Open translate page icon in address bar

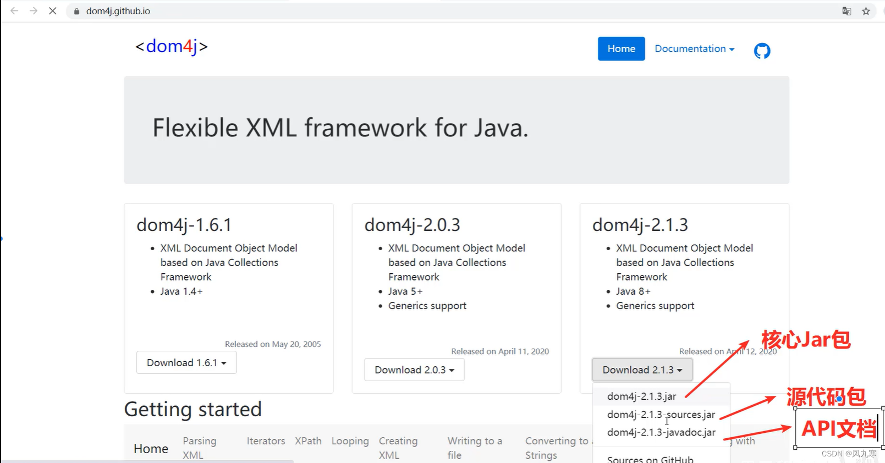[847, 11]
